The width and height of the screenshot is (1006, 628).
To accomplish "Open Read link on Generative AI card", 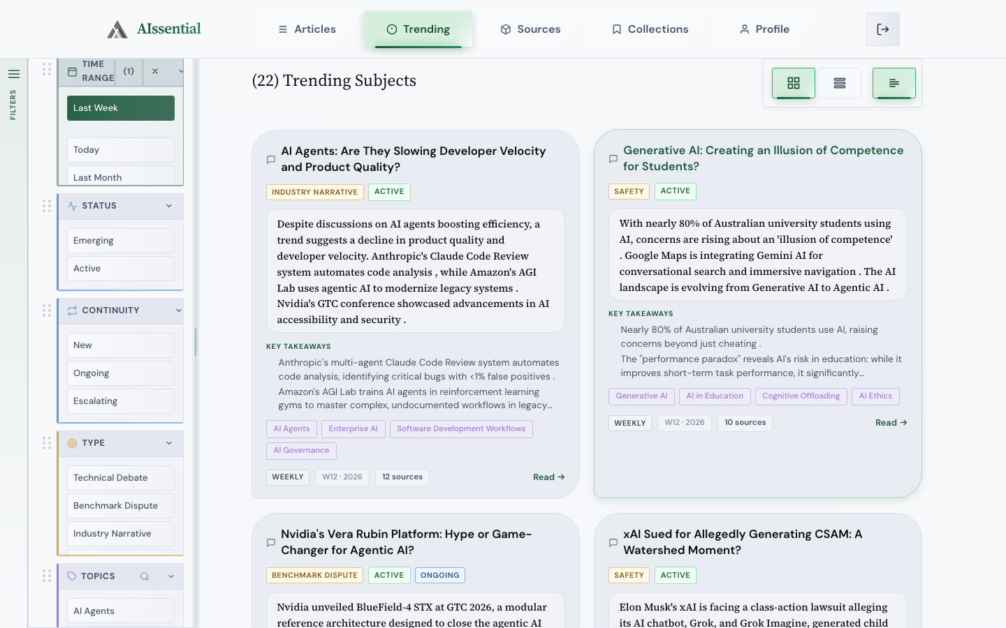I will (x=891, y=423).
